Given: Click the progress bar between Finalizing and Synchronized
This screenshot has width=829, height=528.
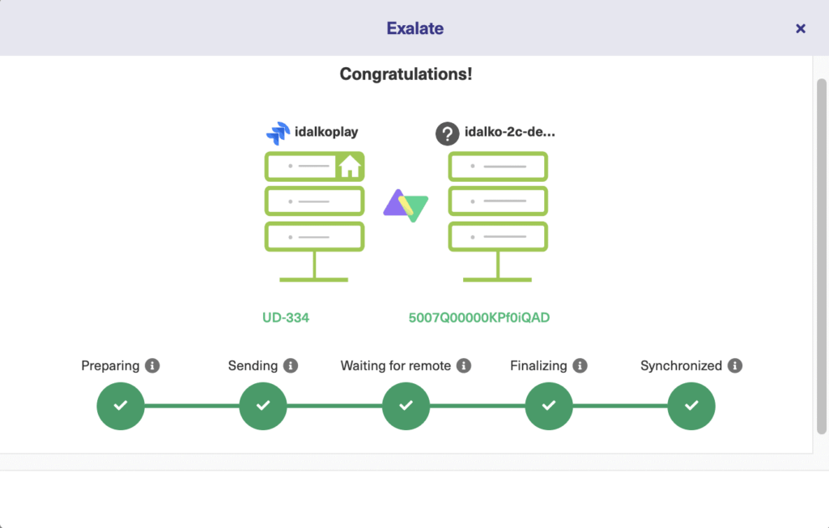Looking at the screenshot, I should [620, 406].
